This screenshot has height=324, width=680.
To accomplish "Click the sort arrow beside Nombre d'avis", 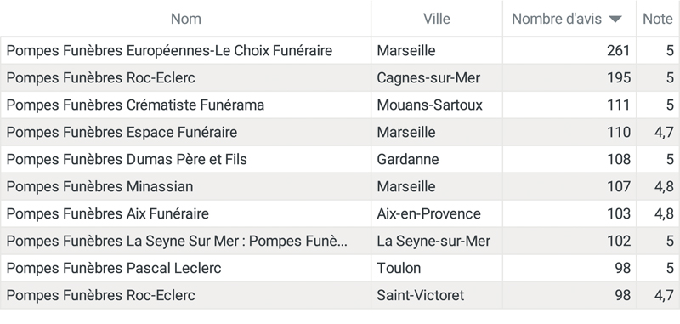I will point(615,19).
